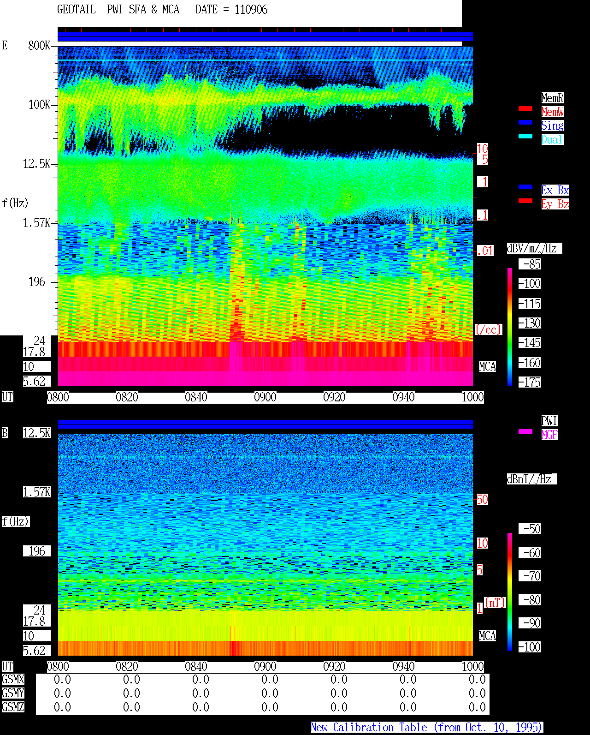The width and height of the screenshot is (590, 735).
Task: Click the magenta MGF legend swatch
Action: (525, 431)
